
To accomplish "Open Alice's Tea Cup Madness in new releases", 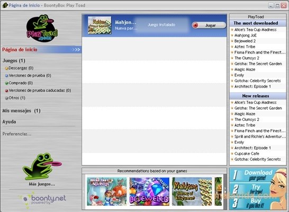I will coord(255,102).
